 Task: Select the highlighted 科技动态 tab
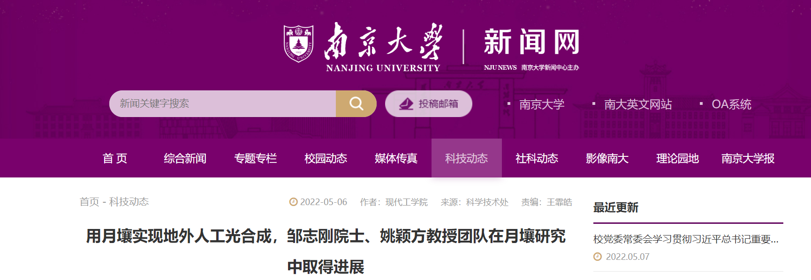click(x=467, y=158)
